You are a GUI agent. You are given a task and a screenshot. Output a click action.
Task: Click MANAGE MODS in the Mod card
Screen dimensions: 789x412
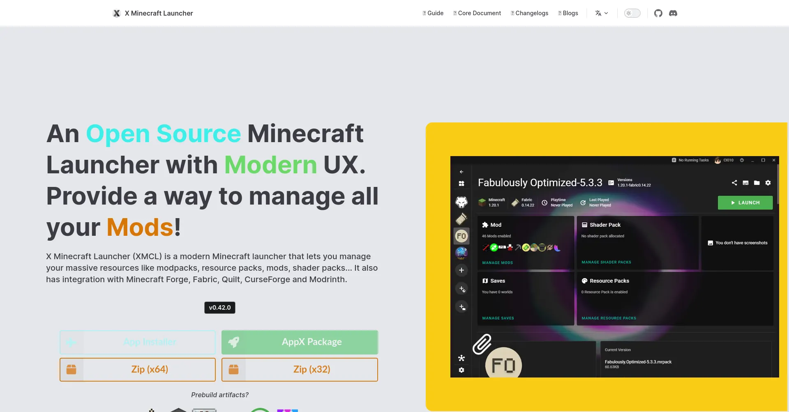(498, 263)
